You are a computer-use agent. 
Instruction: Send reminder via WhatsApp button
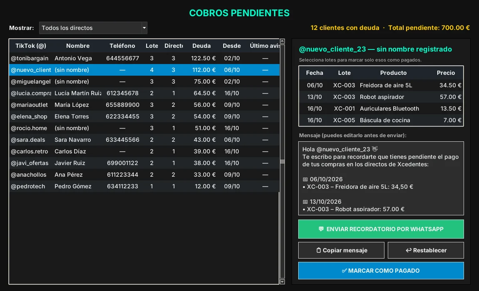pos(381,229)
